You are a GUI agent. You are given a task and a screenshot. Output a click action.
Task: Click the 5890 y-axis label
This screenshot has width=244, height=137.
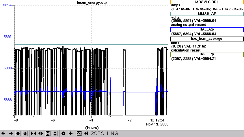(x=8, y=68)
